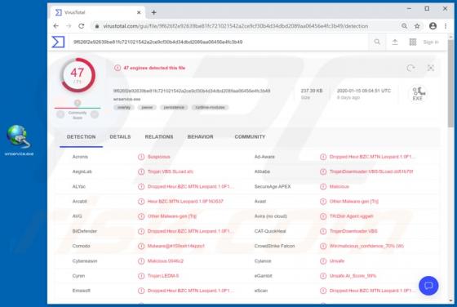Click the eGambit engine name
The height and width of the screenshot is (307, 457).
(x=263, y=276)
